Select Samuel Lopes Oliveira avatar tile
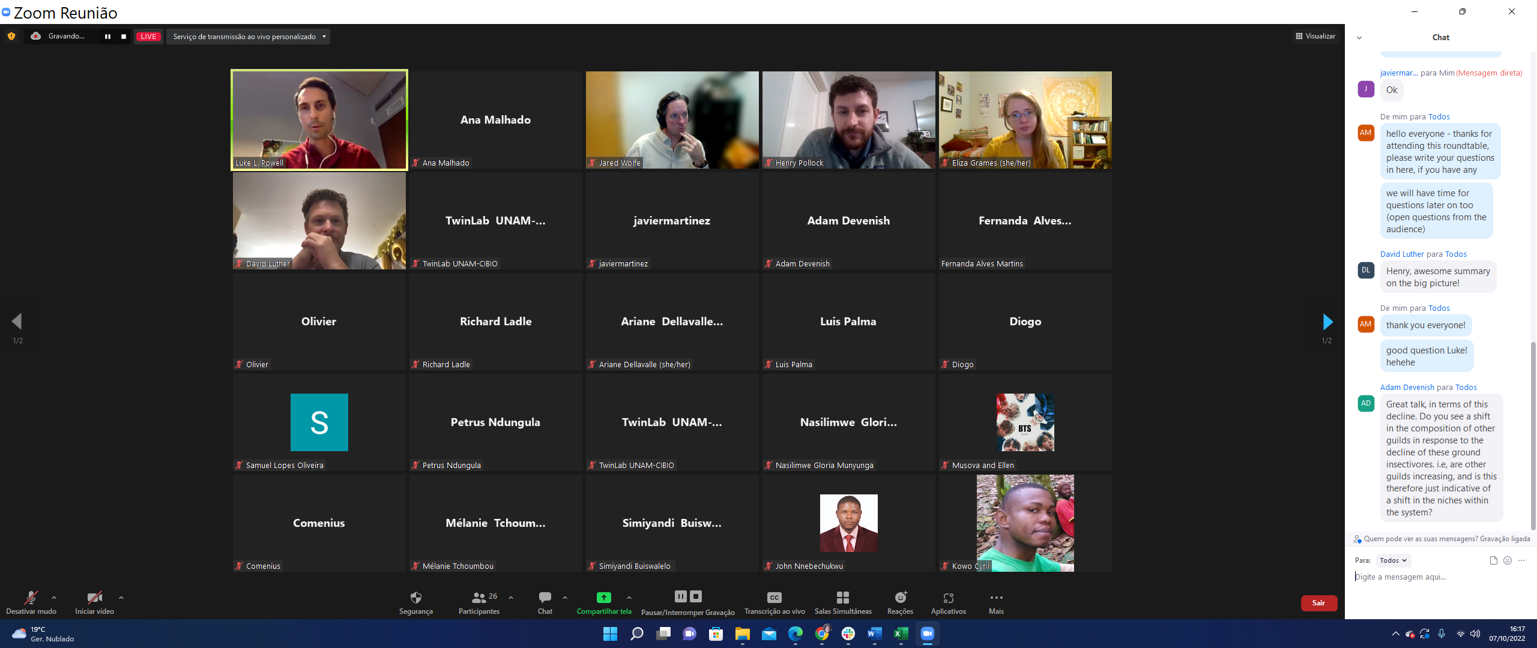Image resolution: width=1537 pixels, height=648 pixels. (319, 422)
